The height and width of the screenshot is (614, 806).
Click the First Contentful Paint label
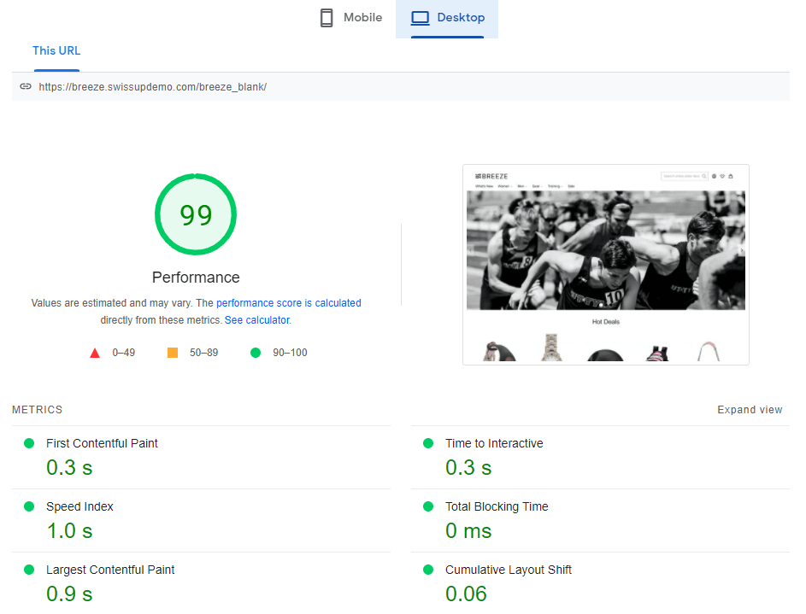pyautogui.click(x=102, y=443)
